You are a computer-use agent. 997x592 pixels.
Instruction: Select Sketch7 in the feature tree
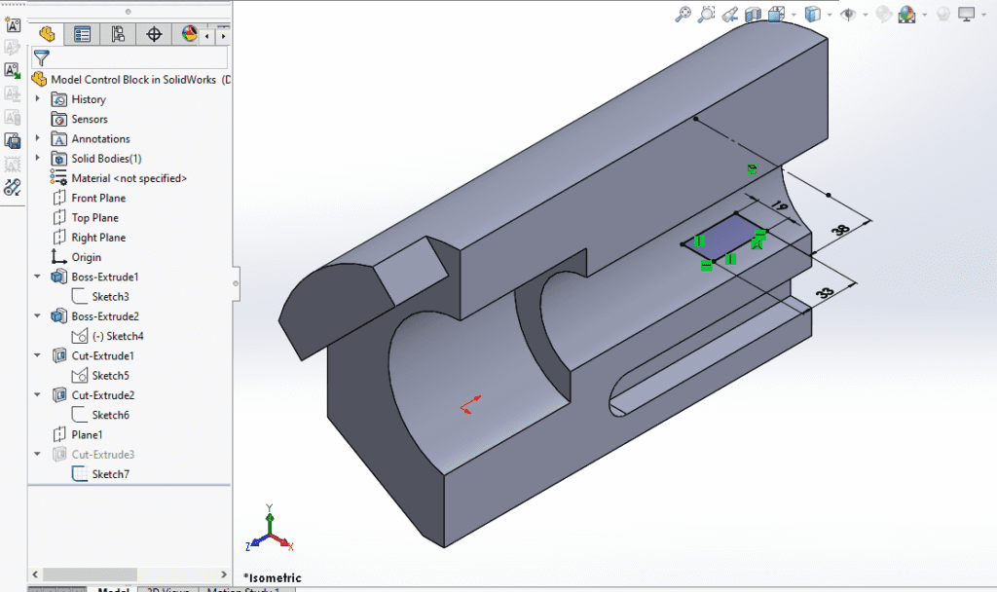click(x=110, y=474)
